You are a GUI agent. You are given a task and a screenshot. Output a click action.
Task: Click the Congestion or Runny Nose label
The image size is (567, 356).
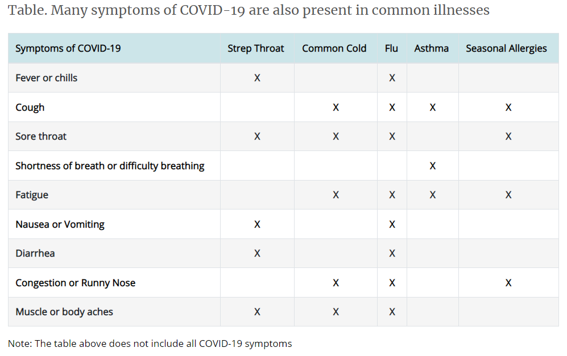click(76, 283)
